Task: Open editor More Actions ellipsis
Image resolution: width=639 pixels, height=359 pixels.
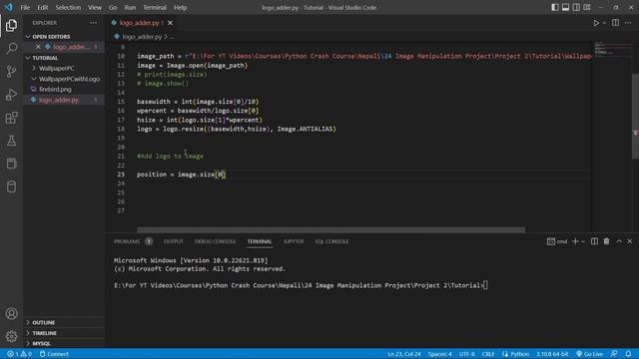Action: [628, 23]
